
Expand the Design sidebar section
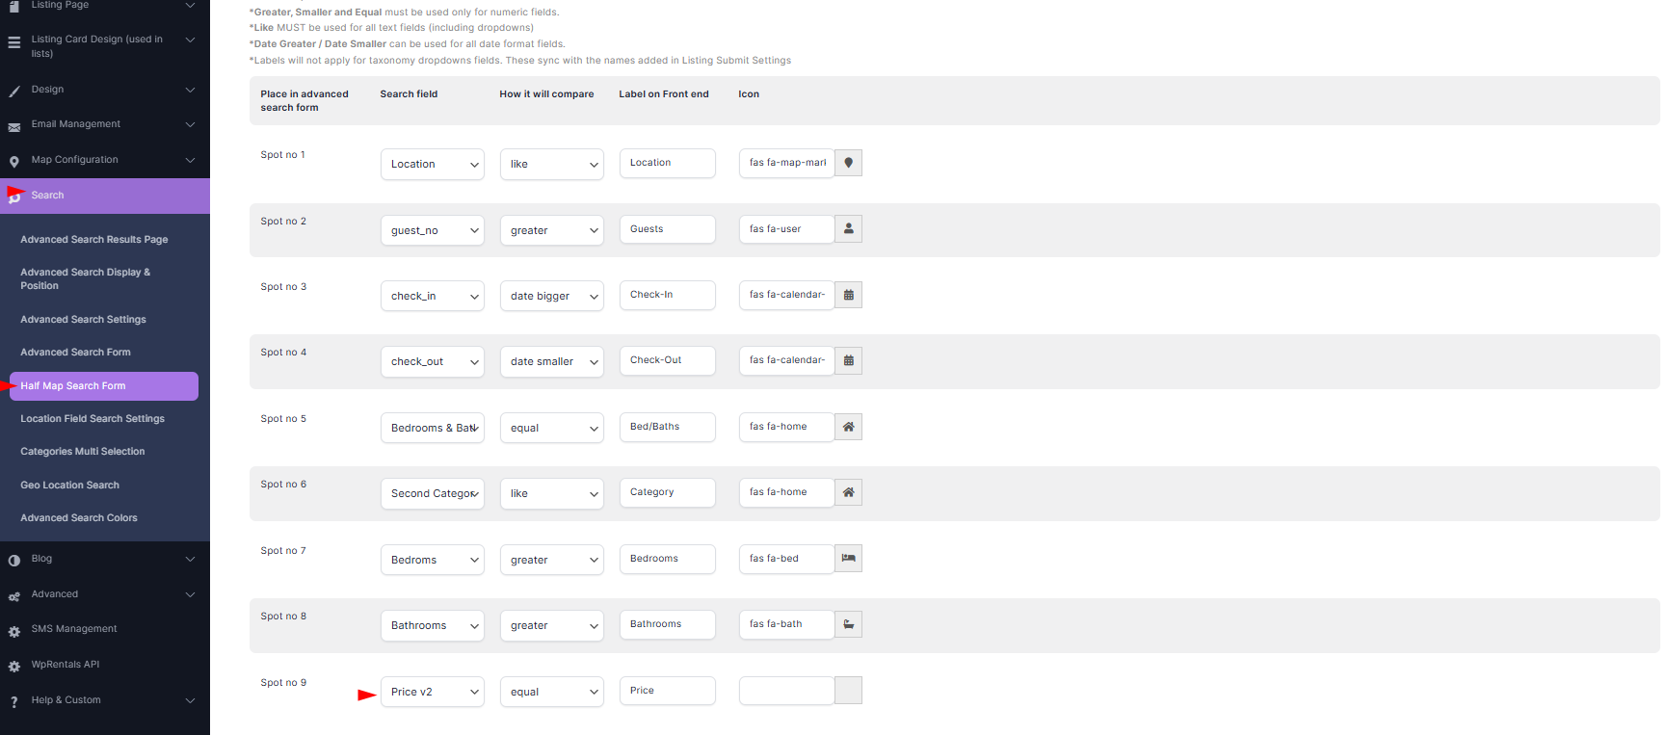[x=190, y=90]
